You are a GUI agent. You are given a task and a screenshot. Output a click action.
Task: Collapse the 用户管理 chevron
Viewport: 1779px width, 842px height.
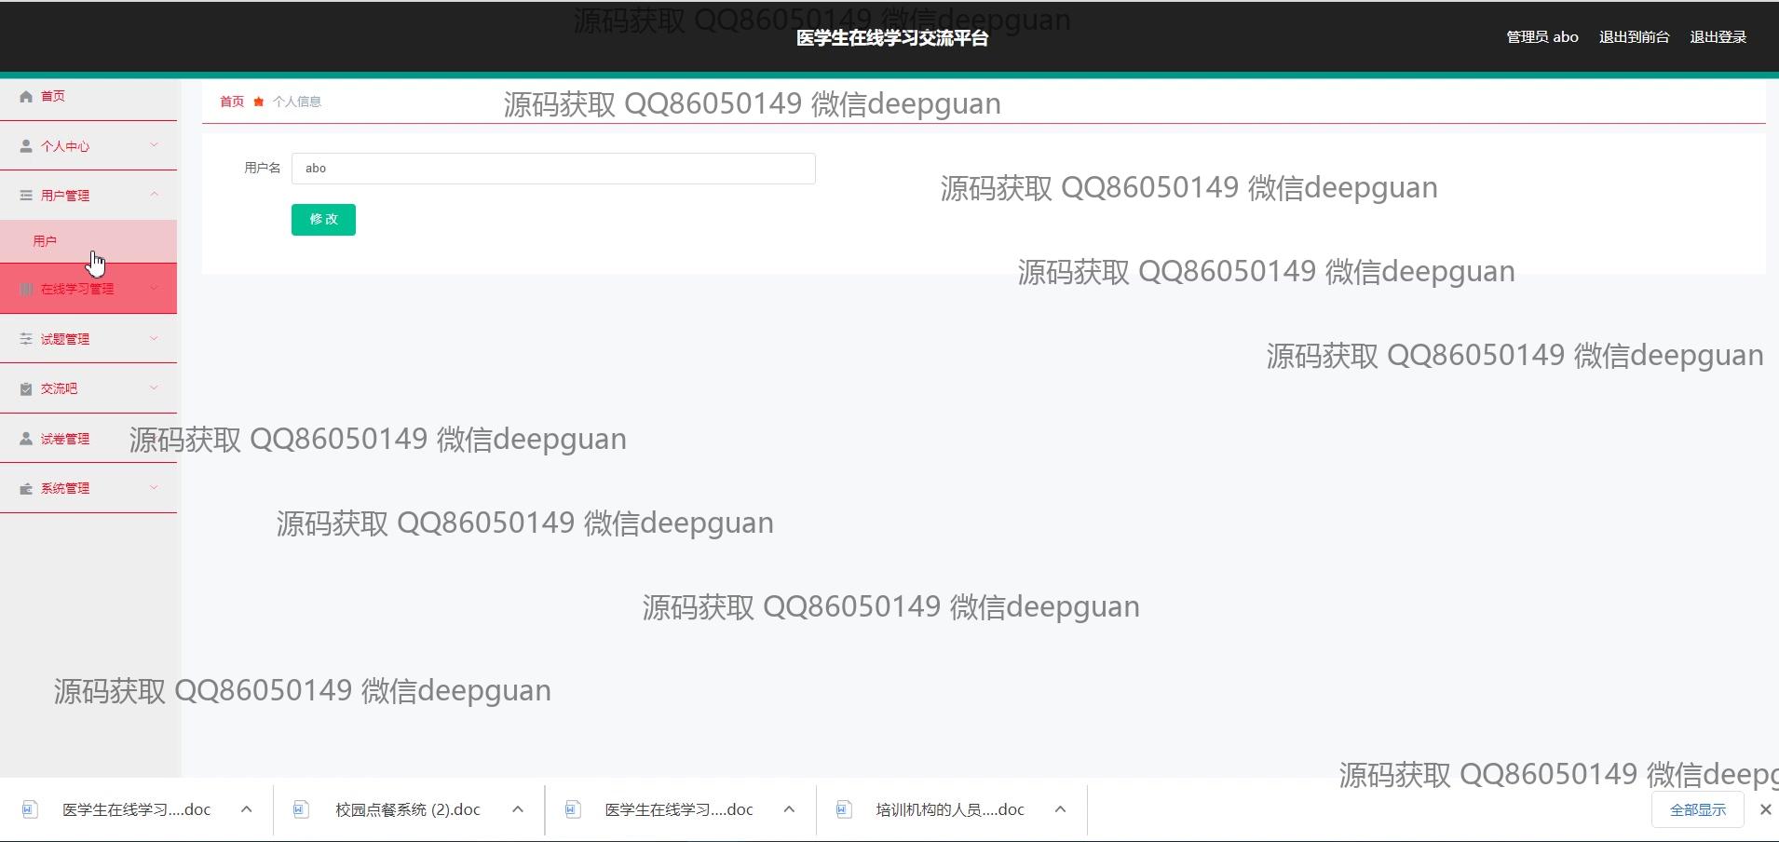pyautogui.click(x=154, y=195)
